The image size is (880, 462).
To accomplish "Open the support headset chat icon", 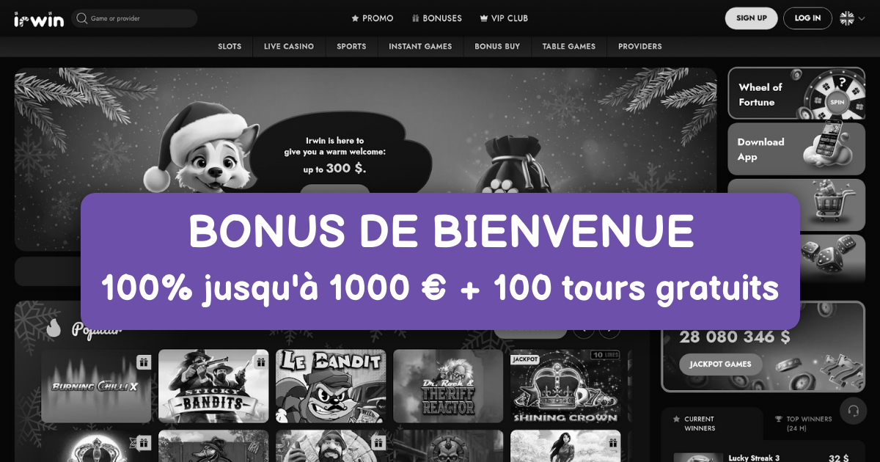I will pos(853,410).
